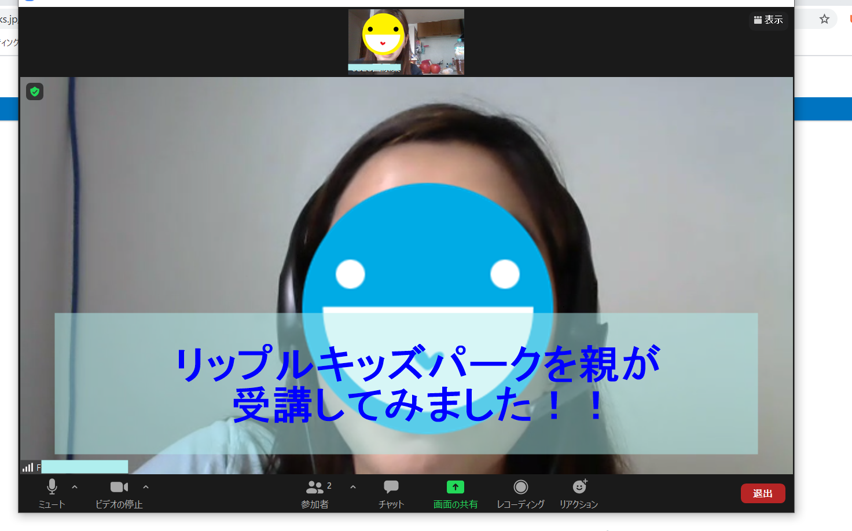Click the bookmark star in the browser toolbar

click(x=824, y=19)
